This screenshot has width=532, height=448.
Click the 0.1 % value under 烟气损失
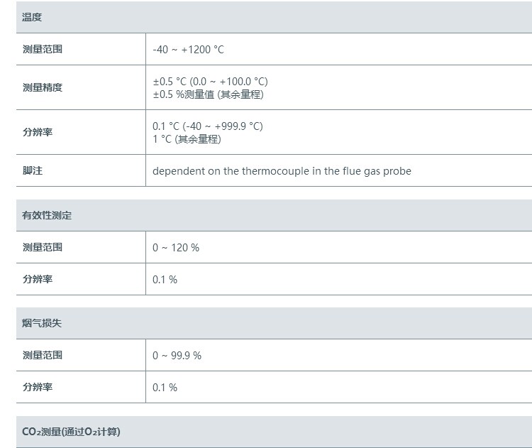165,388
